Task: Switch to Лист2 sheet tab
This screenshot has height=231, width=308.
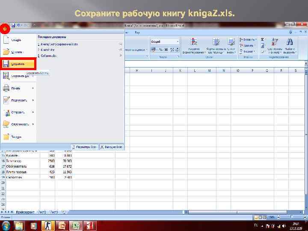Action: [42, 212]
